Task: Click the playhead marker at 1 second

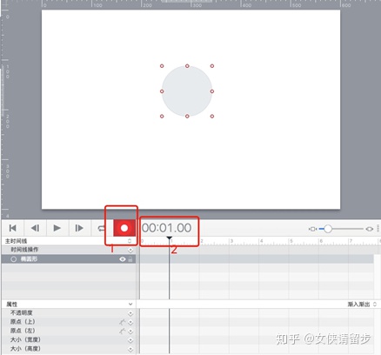Action: point(170,238)
